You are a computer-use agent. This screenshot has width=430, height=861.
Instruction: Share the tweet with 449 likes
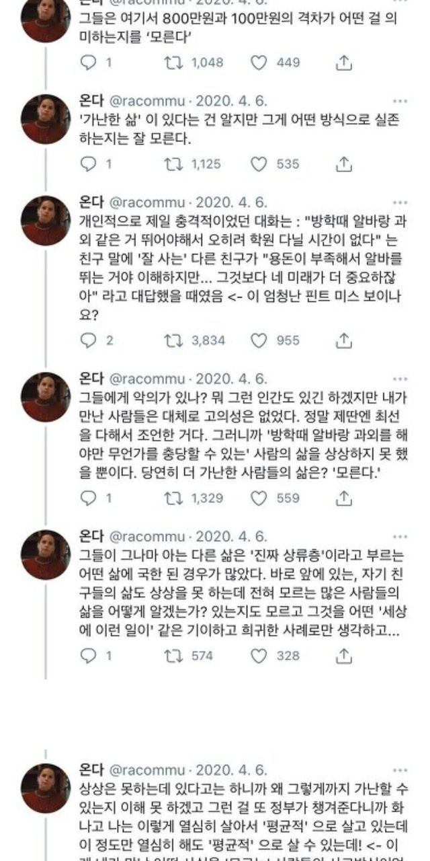(343, 63)
